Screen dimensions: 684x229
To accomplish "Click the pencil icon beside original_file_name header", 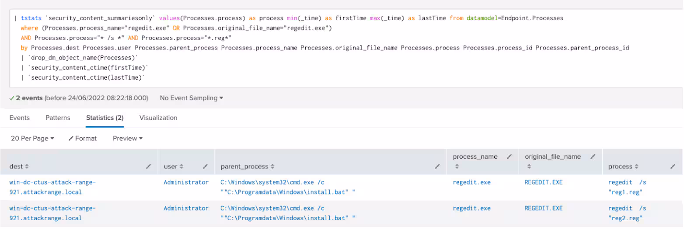I will tap(593, 156).
